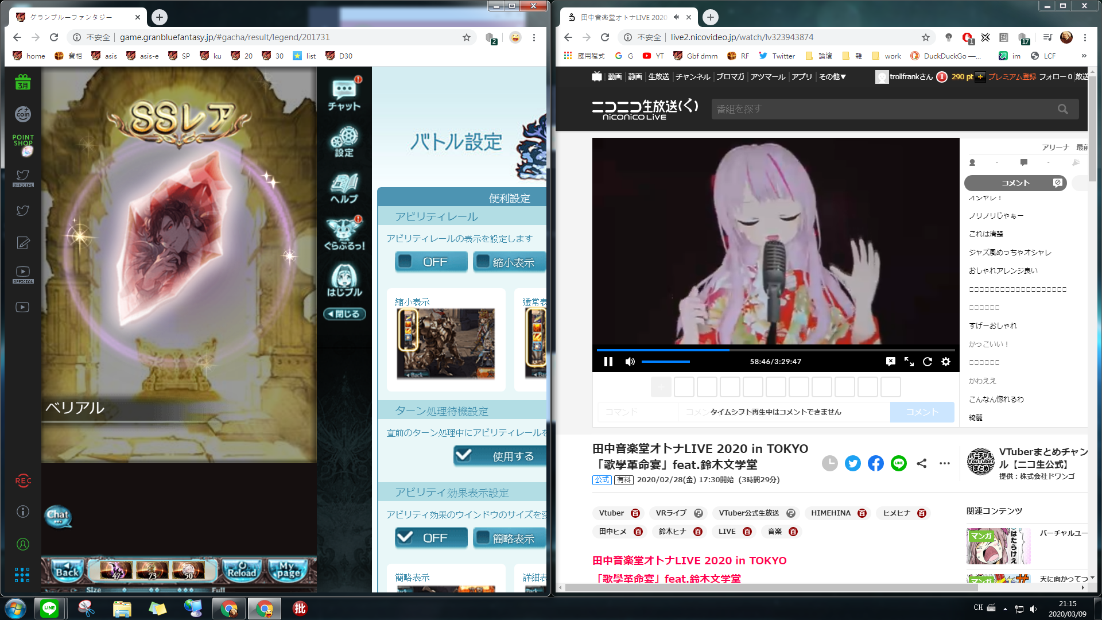Toggle lock on 音楽 tag
This screenshot has width=1102, height=620.
tap(793, 532)
